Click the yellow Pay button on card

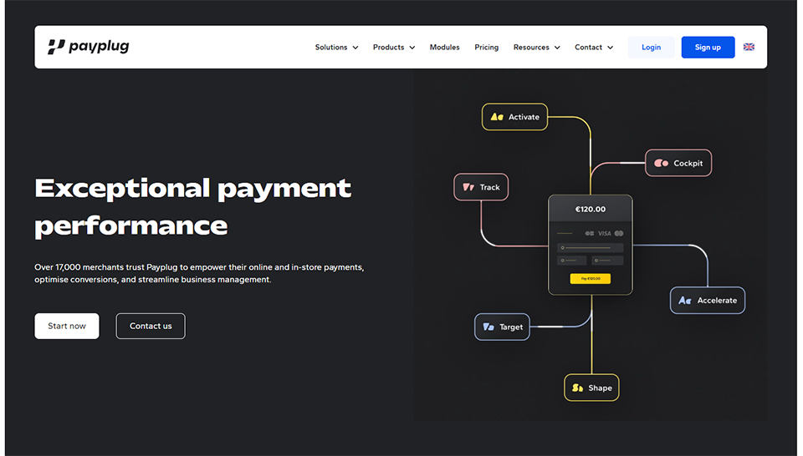click(x=590, y=279)
